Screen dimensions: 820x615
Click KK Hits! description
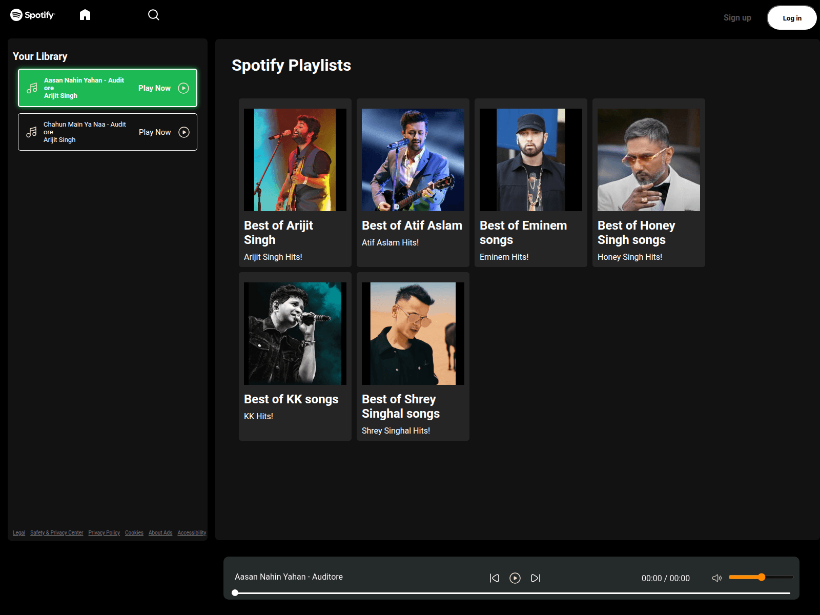coord(258,416)
